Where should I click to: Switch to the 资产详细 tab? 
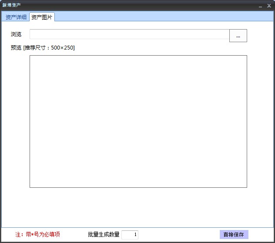[16, 17]
